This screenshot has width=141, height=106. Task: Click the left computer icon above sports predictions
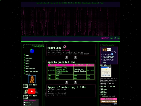click(67, 58)
